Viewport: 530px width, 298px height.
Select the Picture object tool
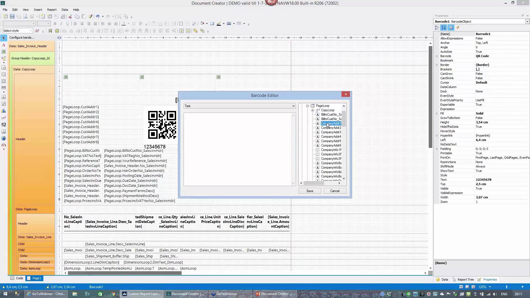tap(4, 51)
